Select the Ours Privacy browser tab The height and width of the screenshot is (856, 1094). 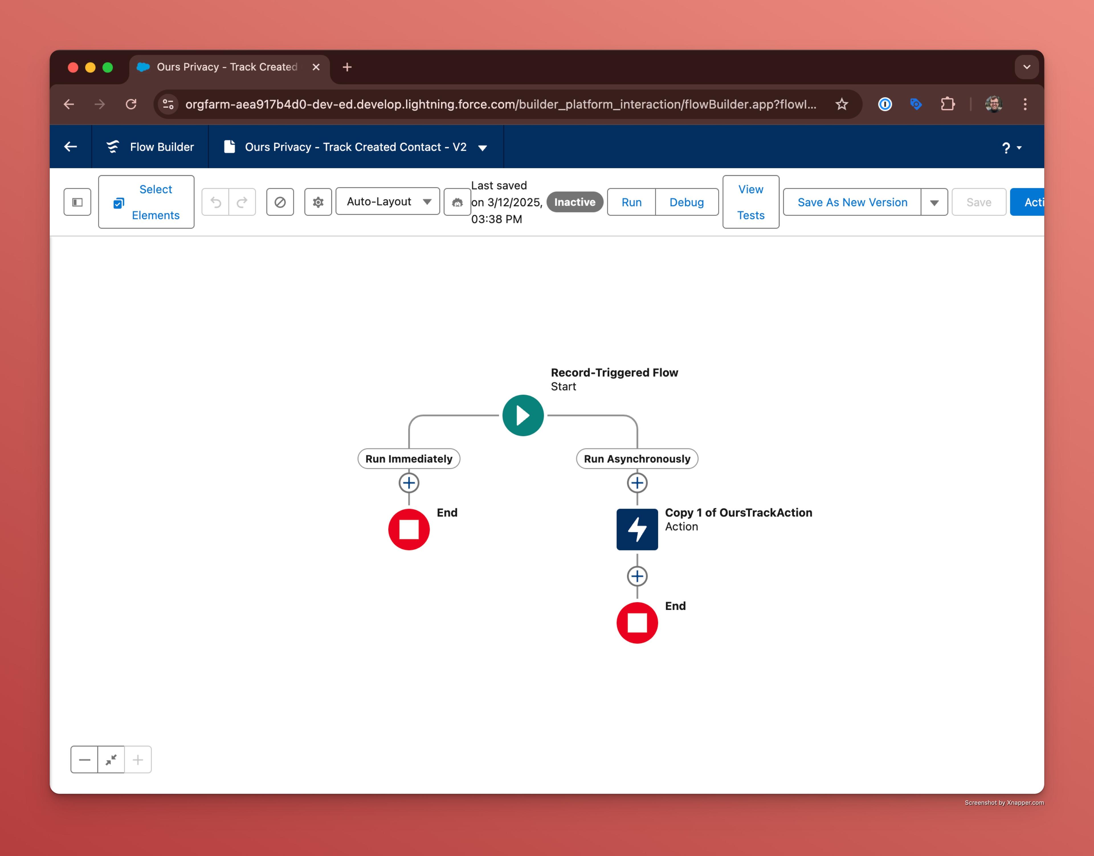pos(227,67)
